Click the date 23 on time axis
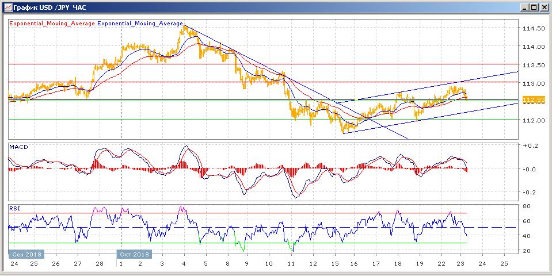 click(462, 263)
